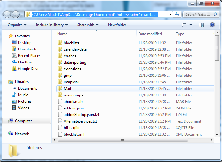Sort by the Name column header
Screen dimensions: 222x162
coord(62,34)
